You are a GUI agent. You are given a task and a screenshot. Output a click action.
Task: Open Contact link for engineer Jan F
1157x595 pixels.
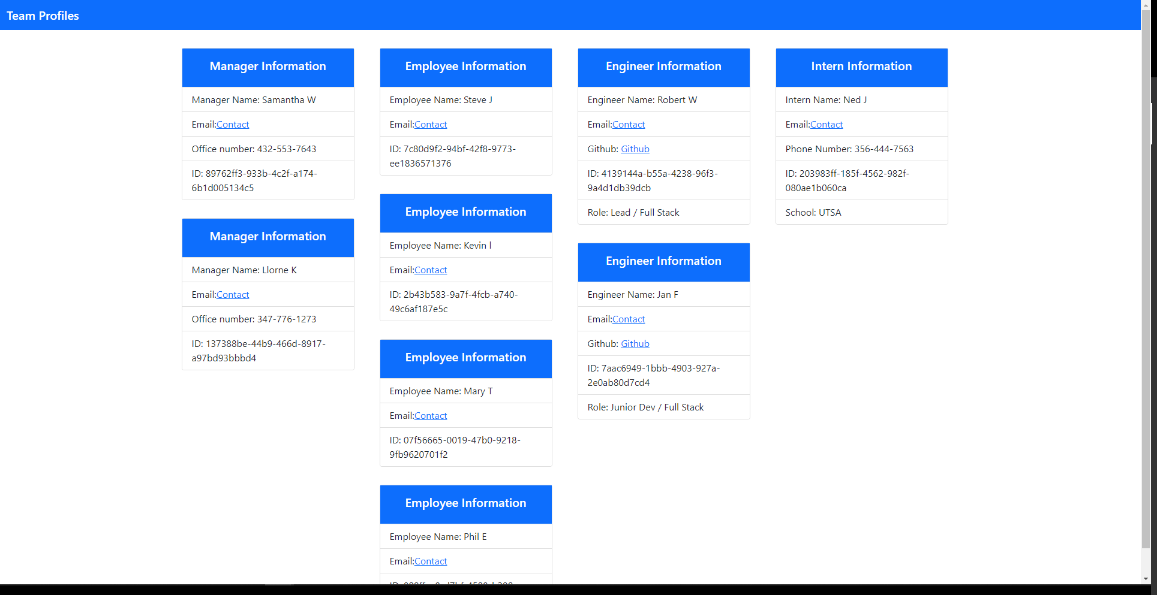click(x=629, y=319)
